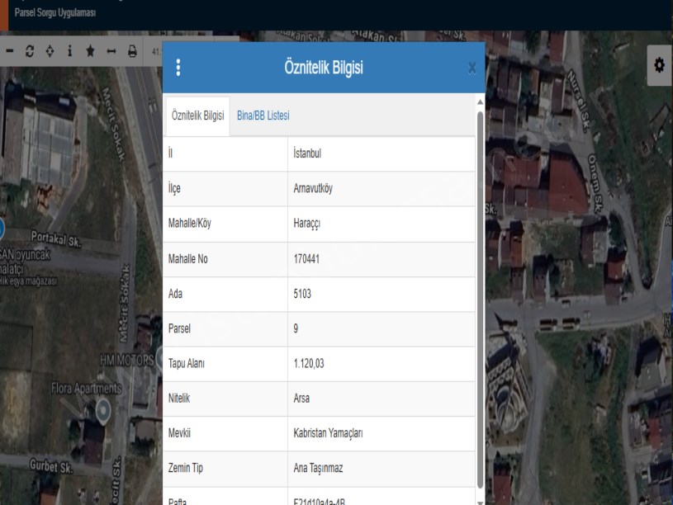Open the three-dot menu in dialog header

coord(178,68)
